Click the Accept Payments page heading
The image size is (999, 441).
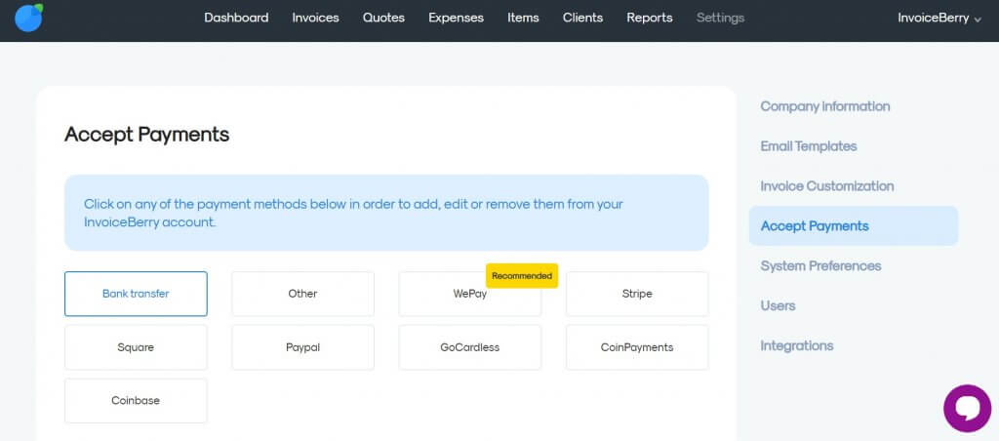point(147,135)
